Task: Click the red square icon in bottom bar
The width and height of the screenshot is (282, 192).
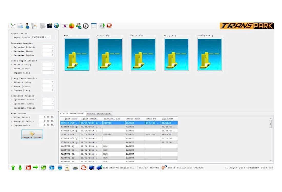Action: coord(28,168)
